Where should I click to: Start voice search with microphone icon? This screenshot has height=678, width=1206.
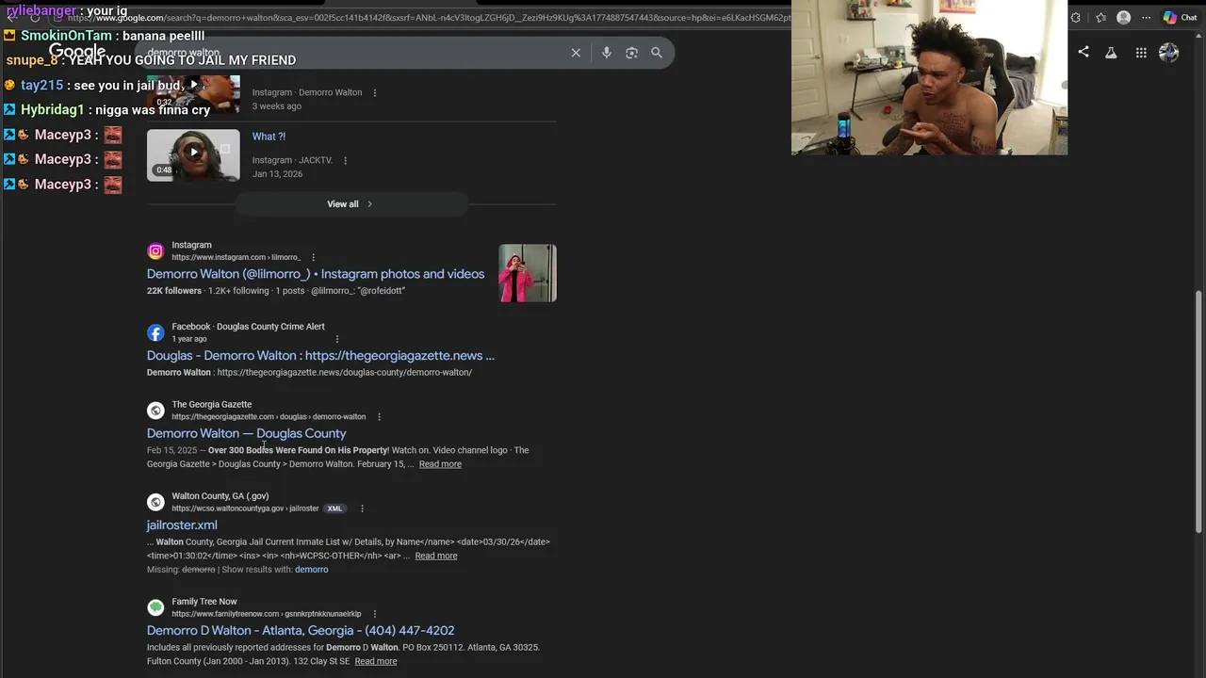(607, 53)
